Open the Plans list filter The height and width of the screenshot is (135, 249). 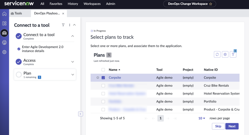click(233, 54)
